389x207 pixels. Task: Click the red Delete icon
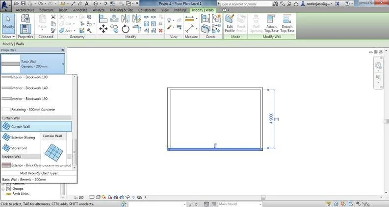(160, 30)
